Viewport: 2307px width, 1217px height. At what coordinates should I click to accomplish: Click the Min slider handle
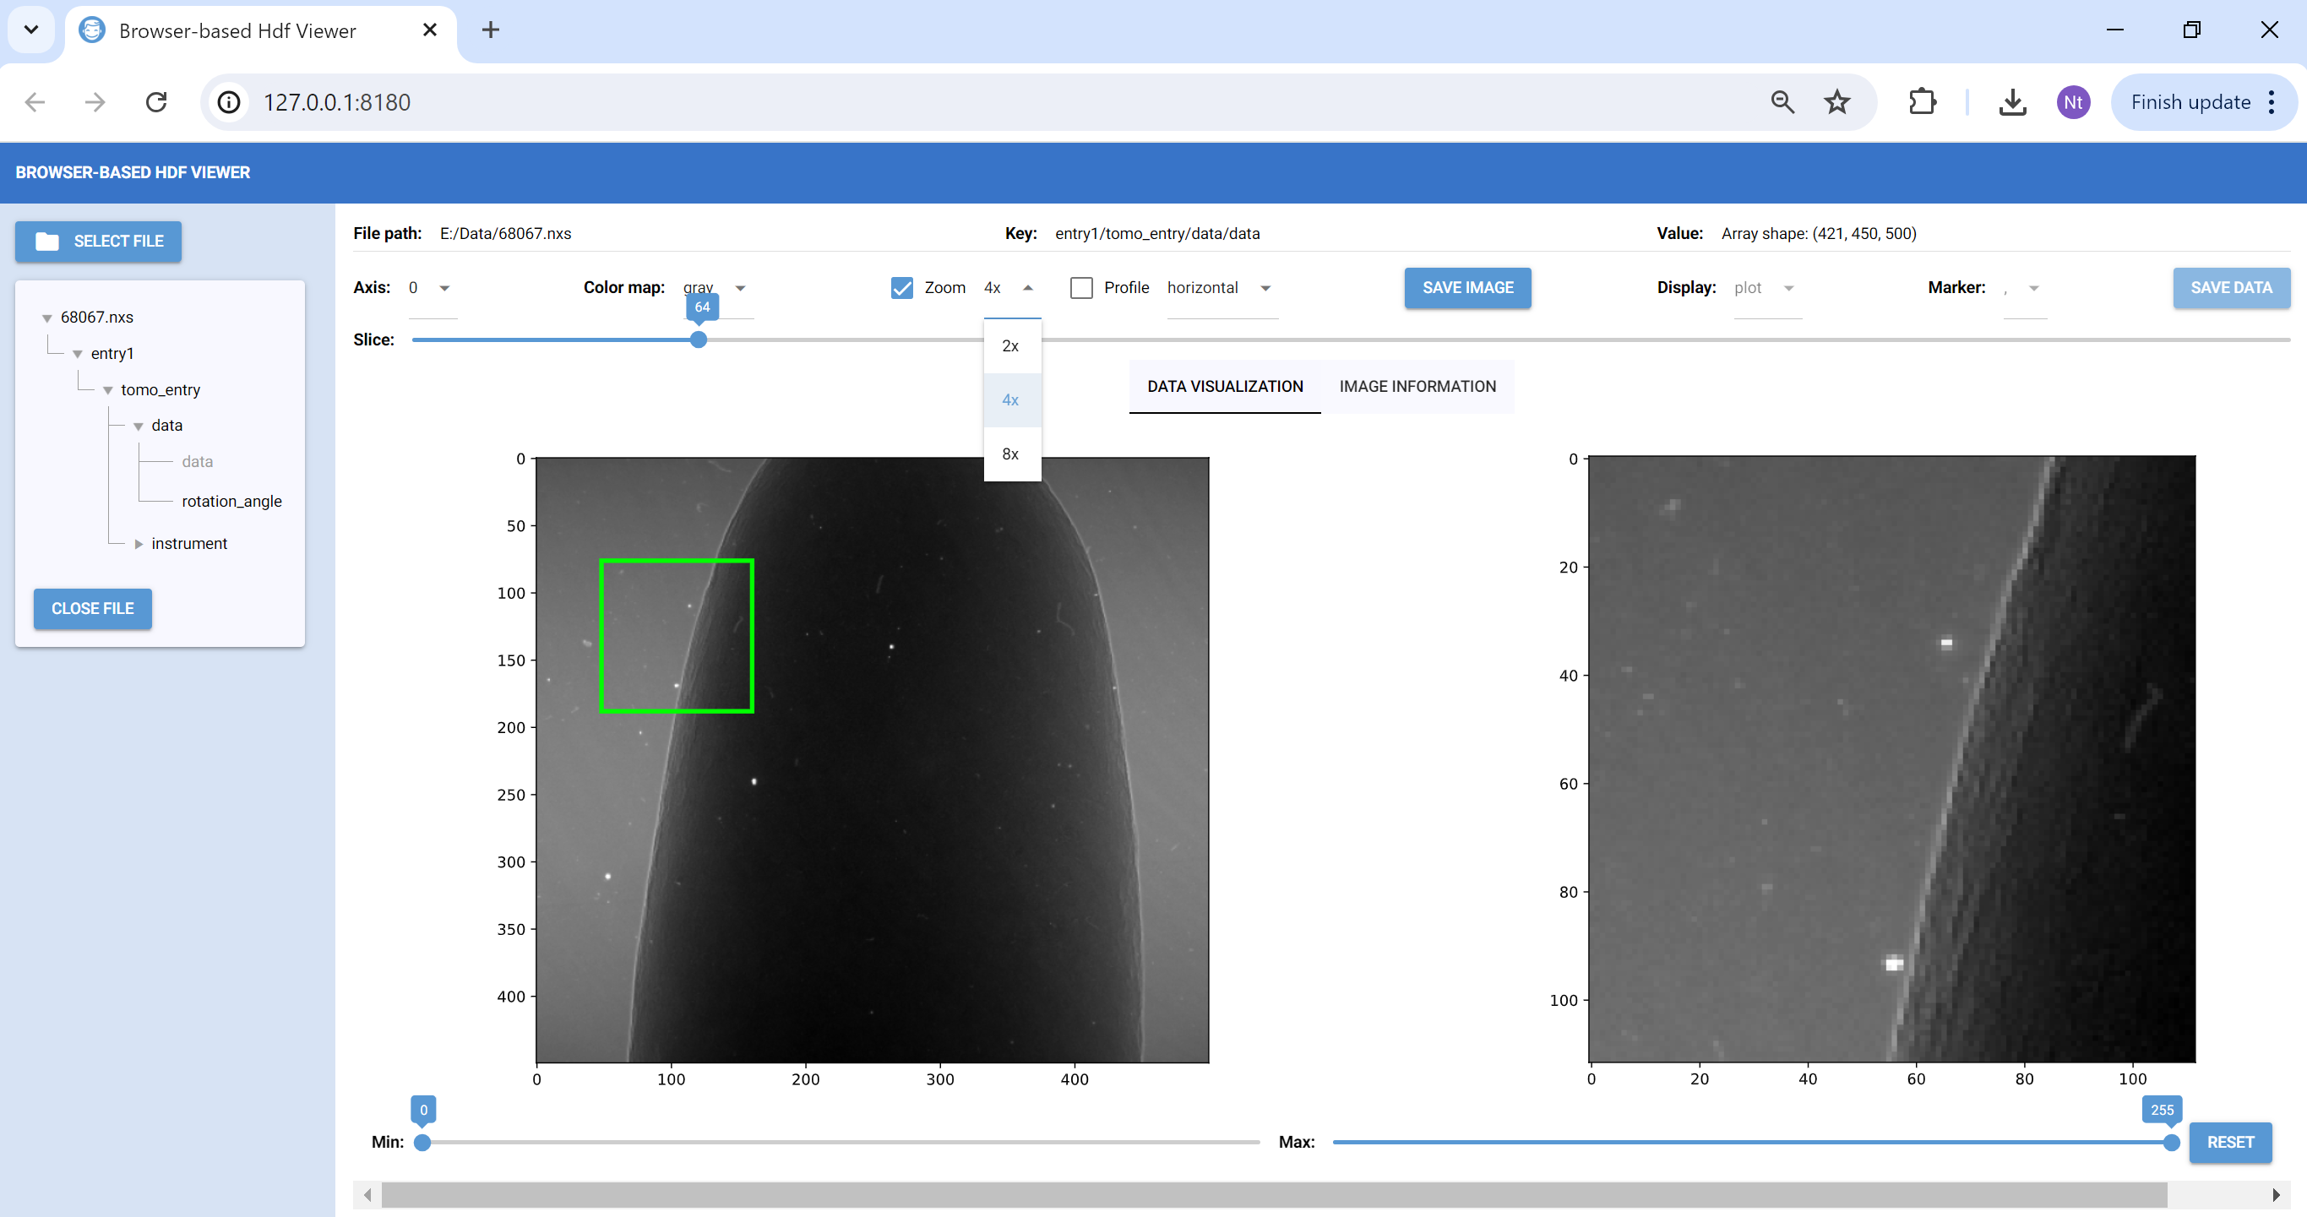422,1142
